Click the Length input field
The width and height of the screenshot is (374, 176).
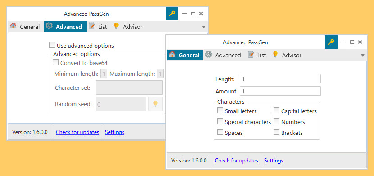pyautogui.click(x=280, y=79)
